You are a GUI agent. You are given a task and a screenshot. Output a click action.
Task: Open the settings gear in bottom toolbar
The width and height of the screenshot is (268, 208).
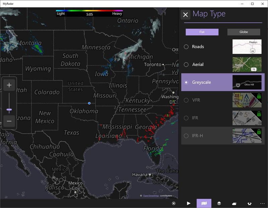[x=249, y=203]
